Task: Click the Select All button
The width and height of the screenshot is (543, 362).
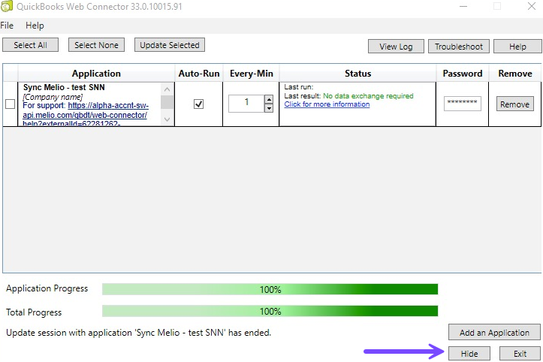Action: click(30, 45)
